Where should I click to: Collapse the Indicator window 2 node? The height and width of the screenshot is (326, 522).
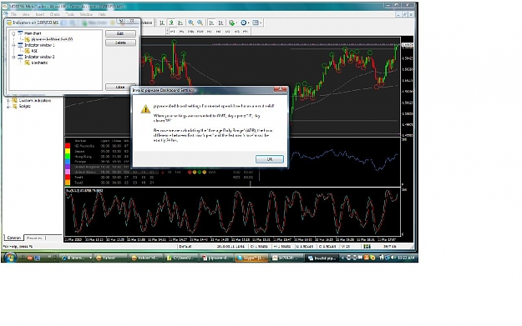pyautogui.click(x=13, y=57)
